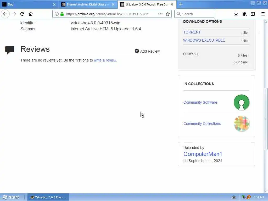Click the Reviews speech bubble icon
Screen dimensions: 268x201
tap(10, 50)
